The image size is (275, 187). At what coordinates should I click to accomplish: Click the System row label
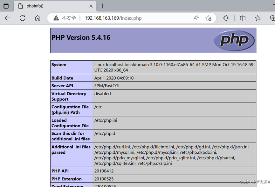coord(59,65)
